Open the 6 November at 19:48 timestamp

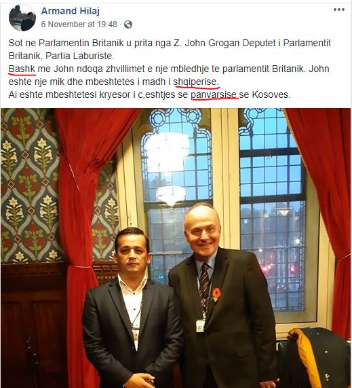79,24
